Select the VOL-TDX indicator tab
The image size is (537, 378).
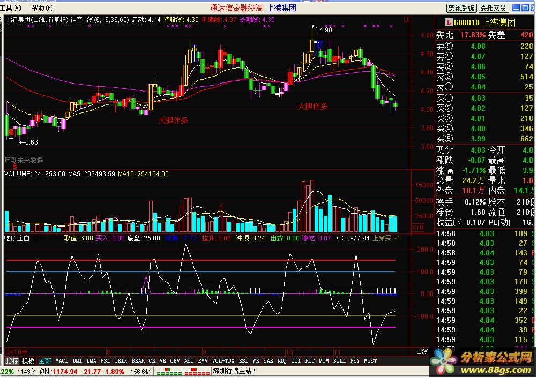(x=223, y=361)
